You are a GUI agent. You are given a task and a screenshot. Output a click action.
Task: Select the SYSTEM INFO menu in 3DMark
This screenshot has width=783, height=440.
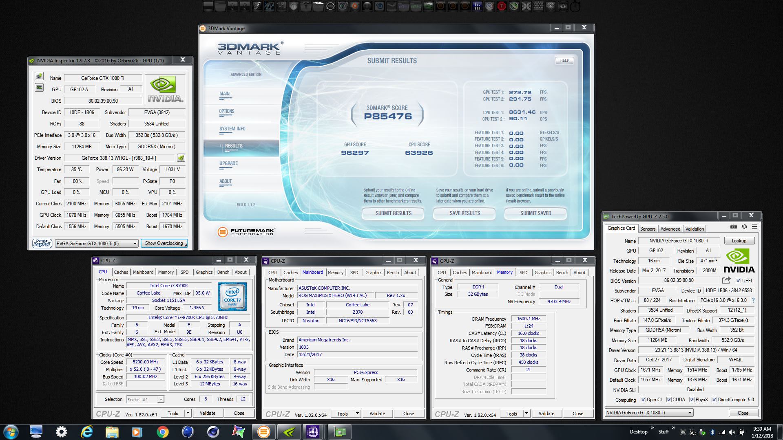click(232, 129)
